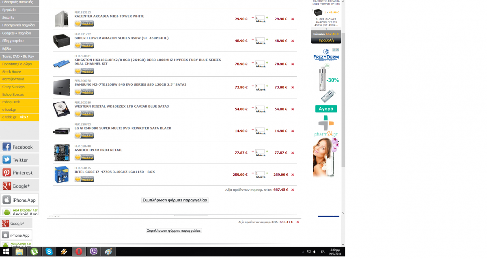Remove ASRock motherboard with red X
Image resolution: width=487 pixels, height=259 pixels.
(x=293, y=153)
